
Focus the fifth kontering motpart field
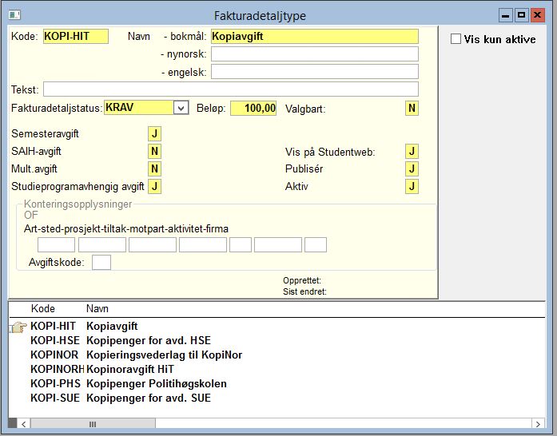click(241, 245)
